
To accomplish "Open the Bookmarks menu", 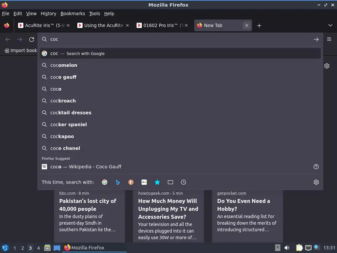I will tap(73, 14).
